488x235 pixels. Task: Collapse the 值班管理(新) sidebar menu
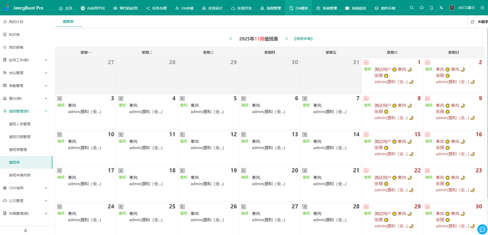coord(26,111)
